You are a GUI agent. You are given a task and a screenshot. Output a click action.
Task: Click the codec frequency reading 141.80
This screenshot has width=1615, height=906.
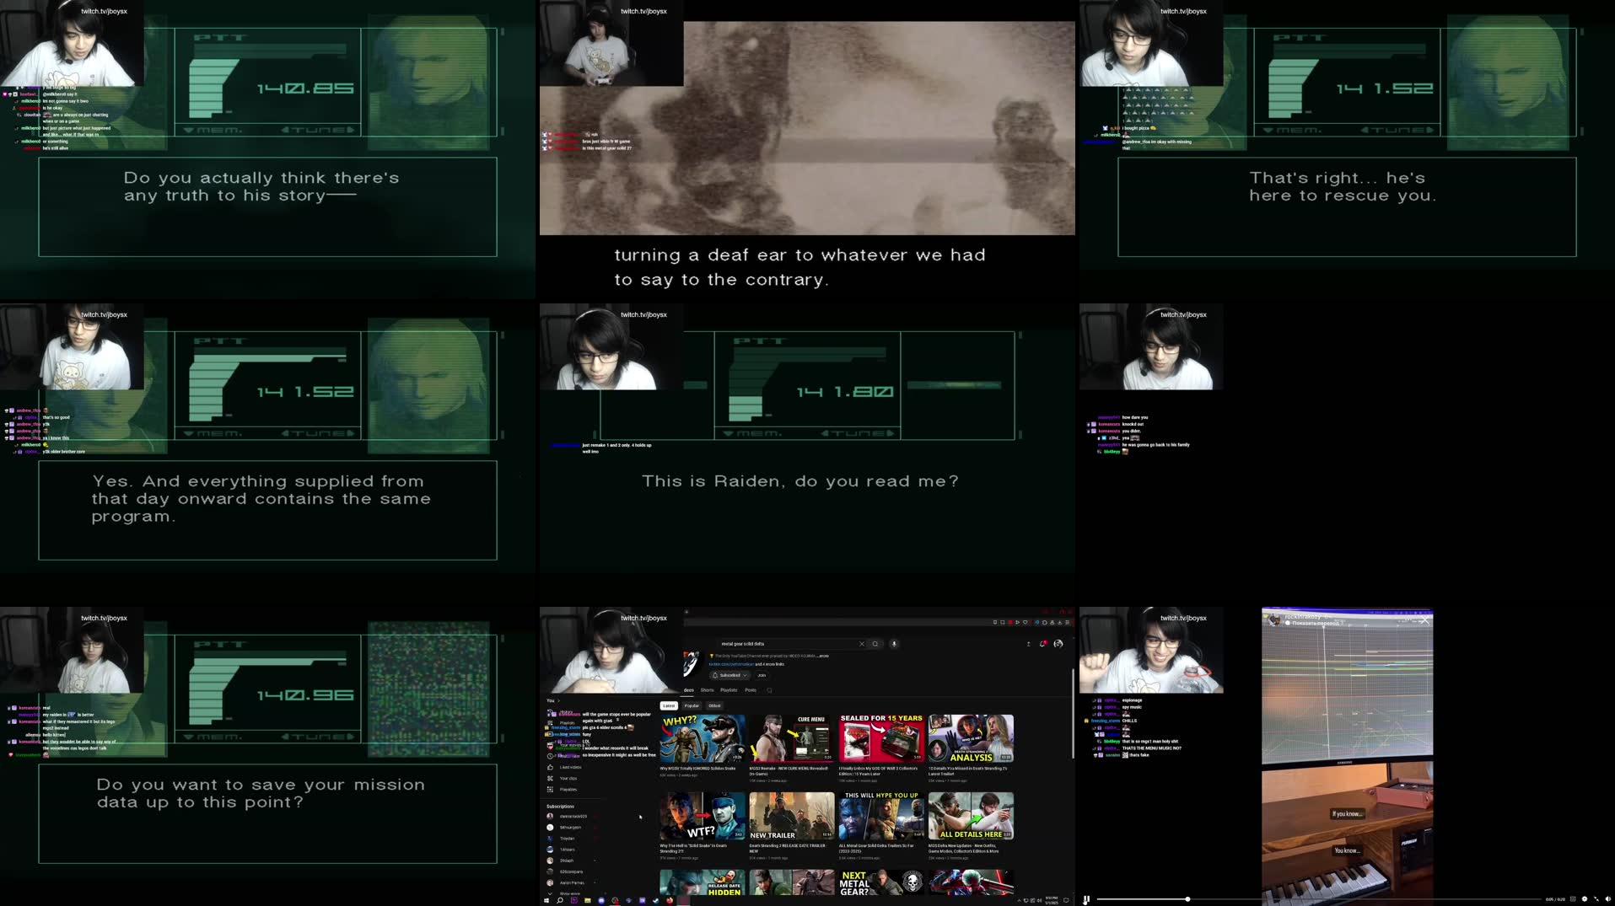845,392
